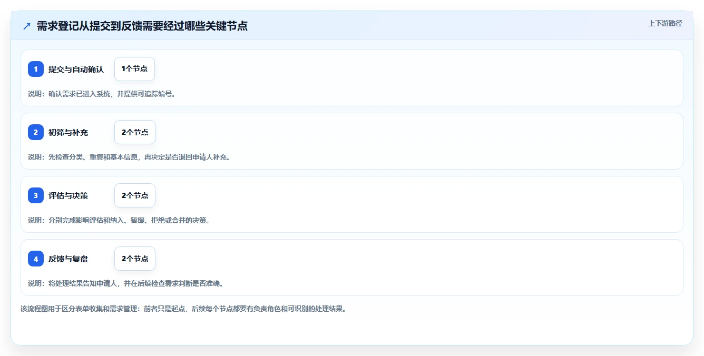Click the 1个节点 button
Viewport: 704px width, 356px height.
134,69
